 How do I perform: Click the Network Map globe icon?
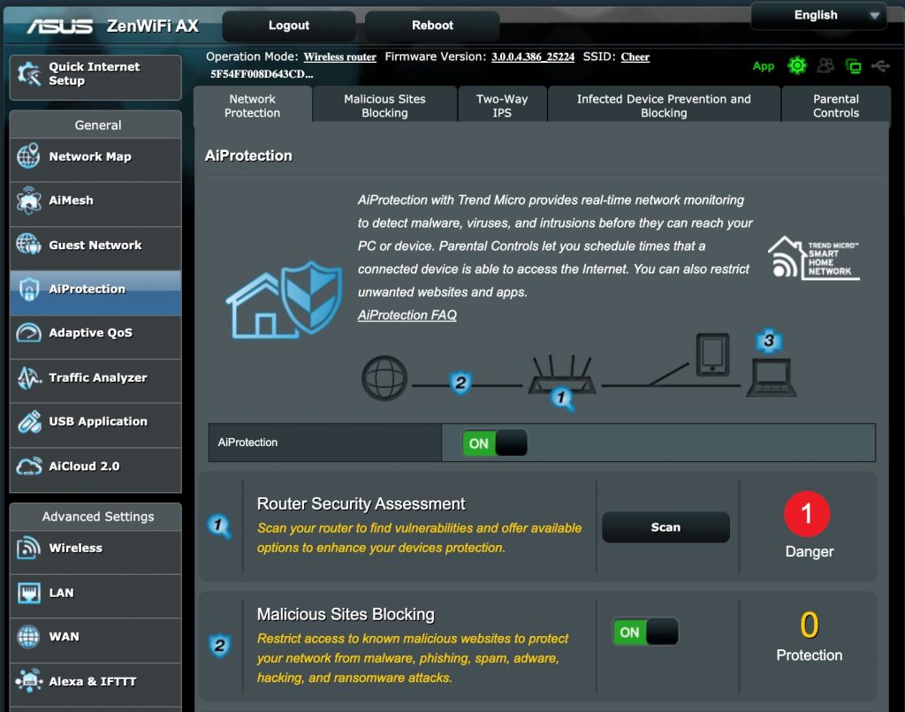pos(28,155)
